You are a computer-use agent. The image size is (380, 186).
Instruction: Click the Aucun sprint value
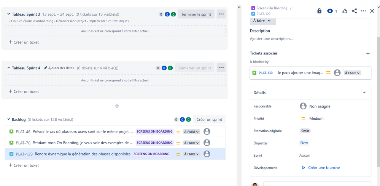pos(305,155)
